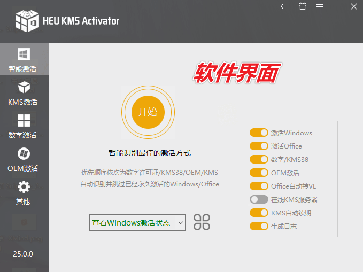363x272 pixels.
Task: Click the four-circle clover icon beside dropdown
Action: click(202, 222)
